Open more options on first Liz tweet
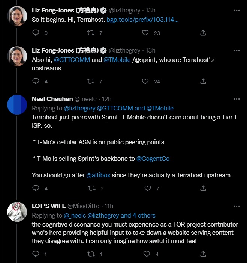 [237, 11]
